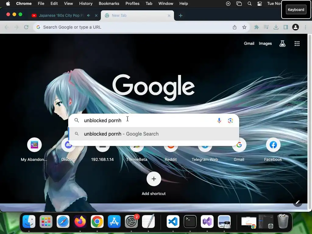Select the Google Search suggestion row
Viewport: 312px width, 234px height.
pos(154,134)
